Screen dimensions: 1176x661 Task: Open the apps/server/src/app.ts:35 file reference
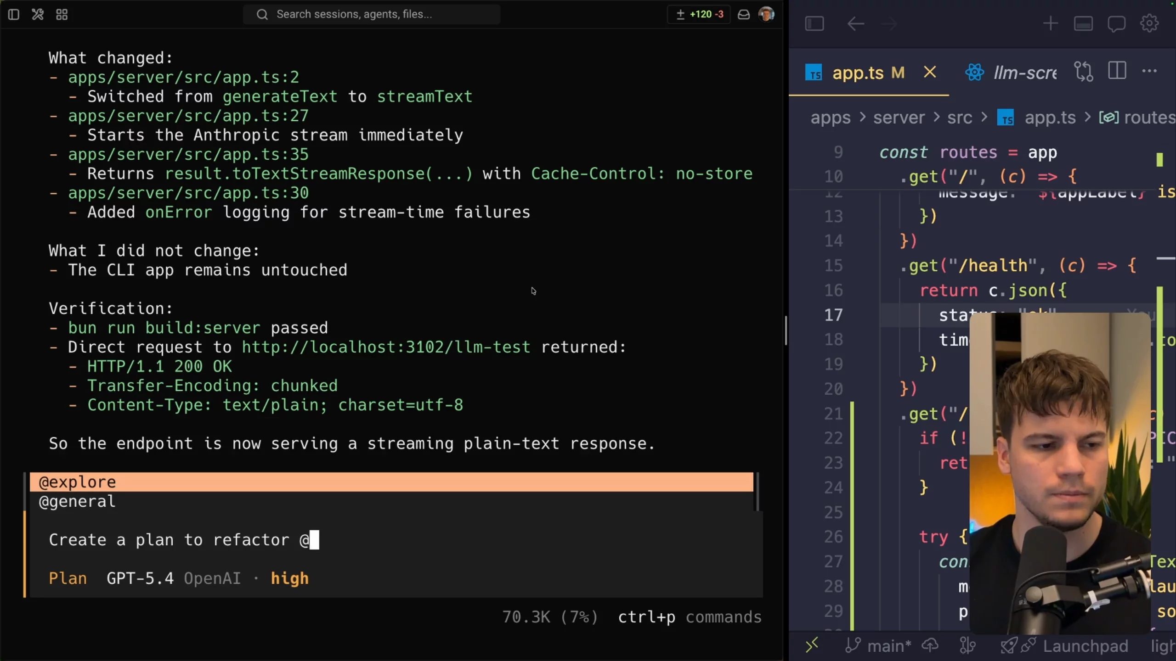click(x=188, y=154)
